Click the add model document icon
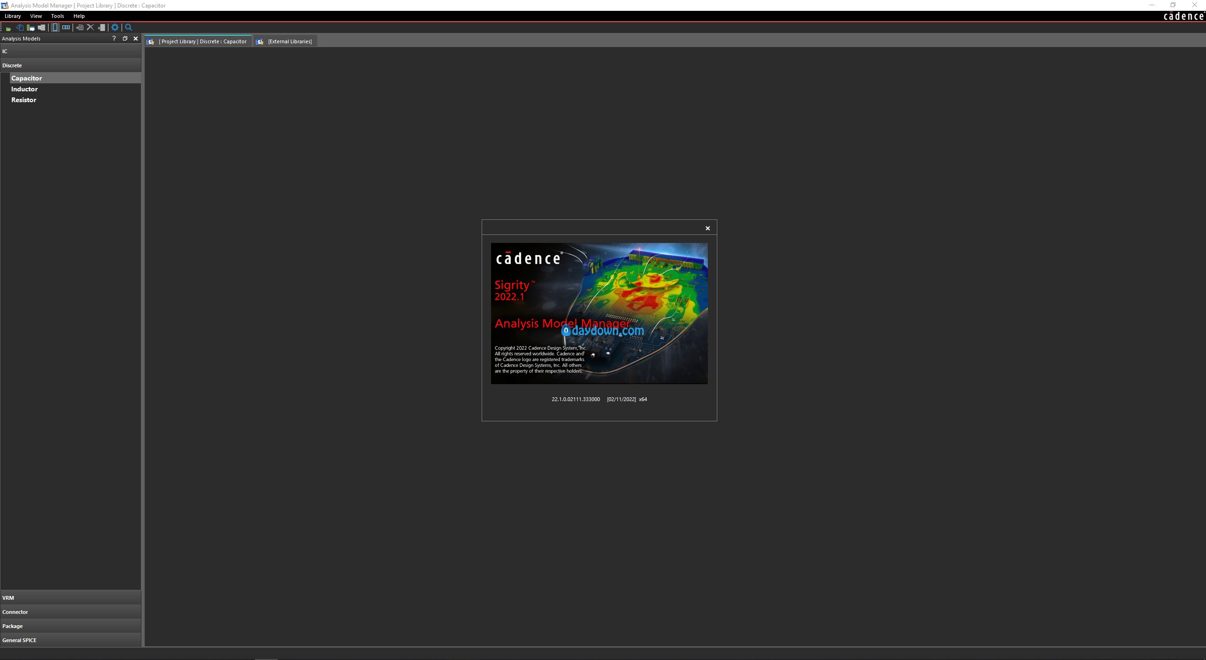Image resolution: width=1206 pixels, height=660 pixels. (80, 27)
